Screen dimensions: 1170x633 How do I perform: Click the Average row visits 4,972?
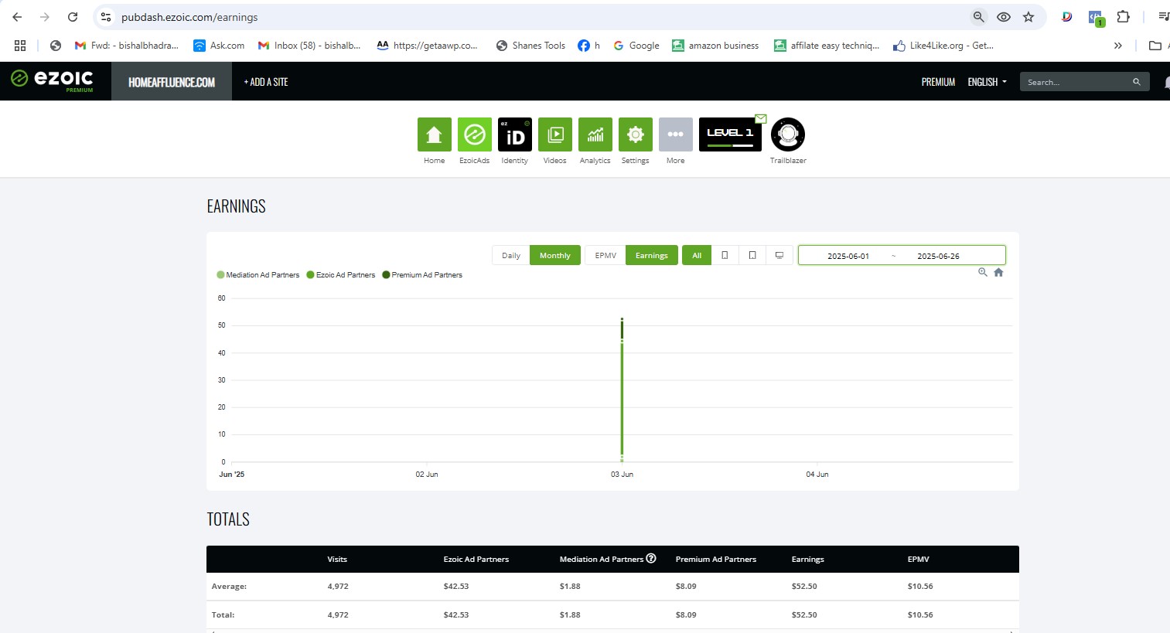click(338, 586)
